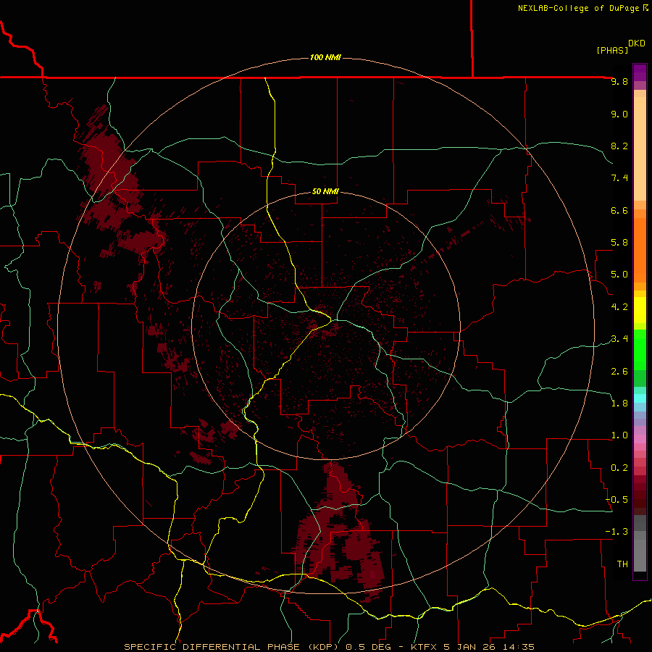Click the 0.2 value on the color scale
652x652 pixels.
point(619,468)
